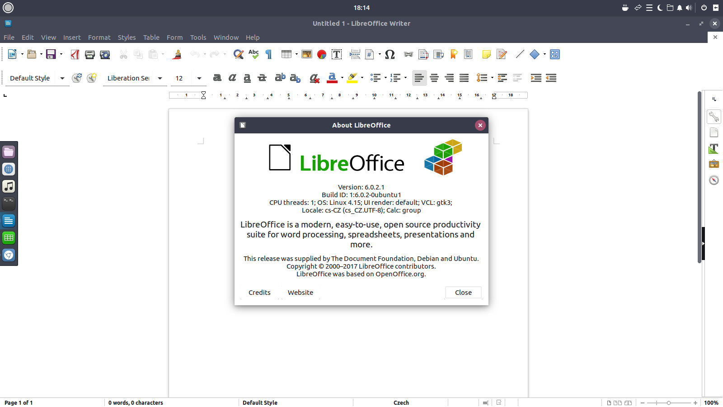Click the Insert Bookmark icon
723x407 pixels.
pyautogui.click(x=454, y=55)
